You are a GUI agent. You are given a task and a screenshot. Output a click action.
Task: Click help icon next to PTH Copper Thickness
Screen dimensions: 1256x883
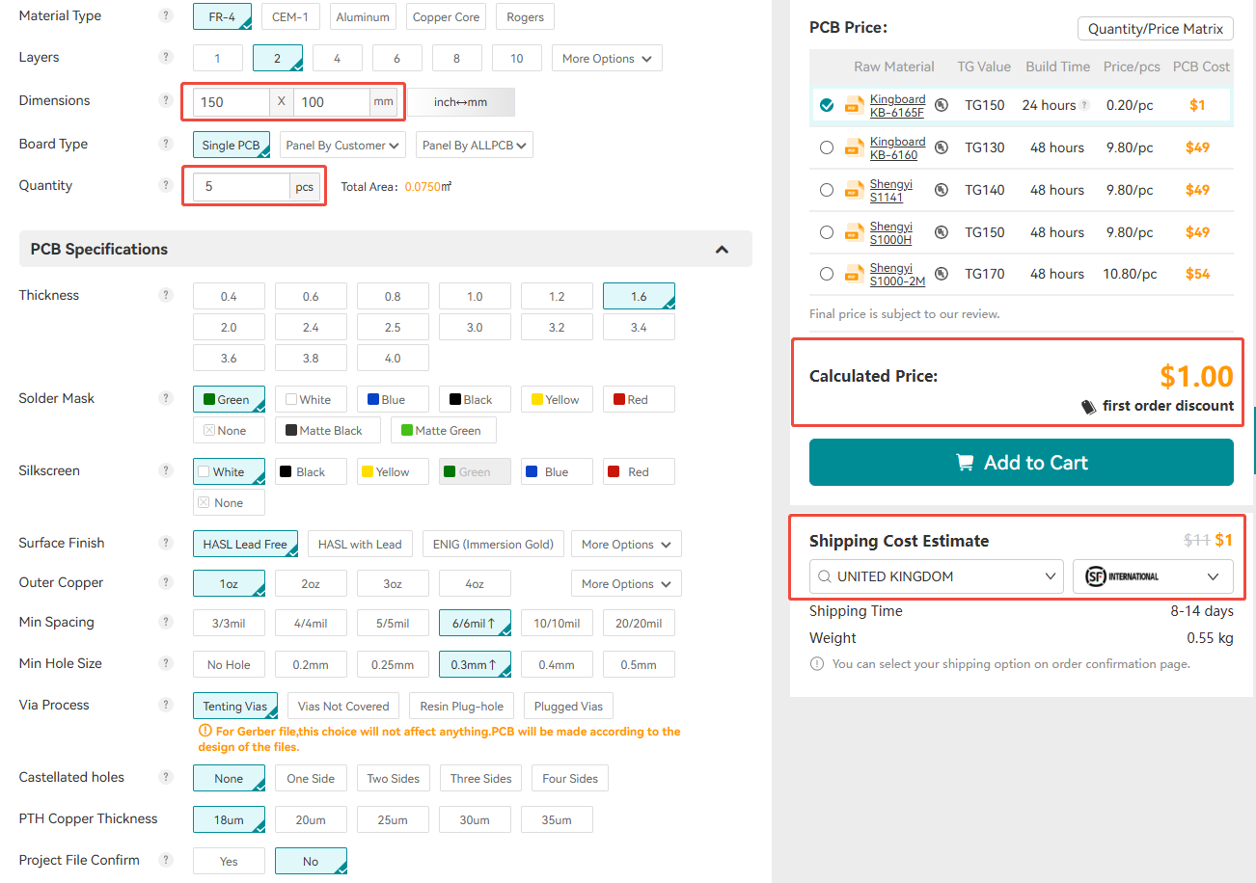coord(166,818)
